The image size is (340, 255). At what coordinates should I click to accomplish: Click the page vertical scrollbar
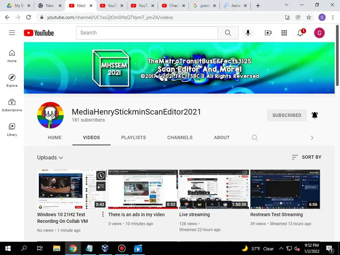(x=338, y=55)
